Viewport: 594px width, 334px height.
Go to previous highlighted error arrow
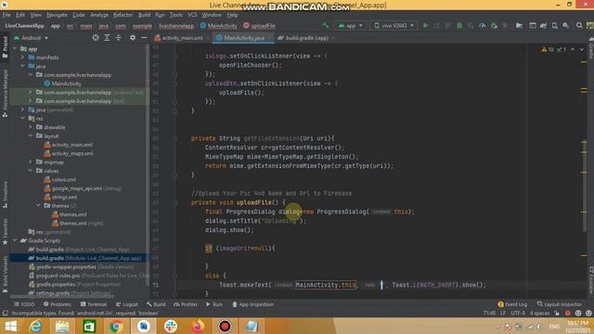[x=573, y=49]
